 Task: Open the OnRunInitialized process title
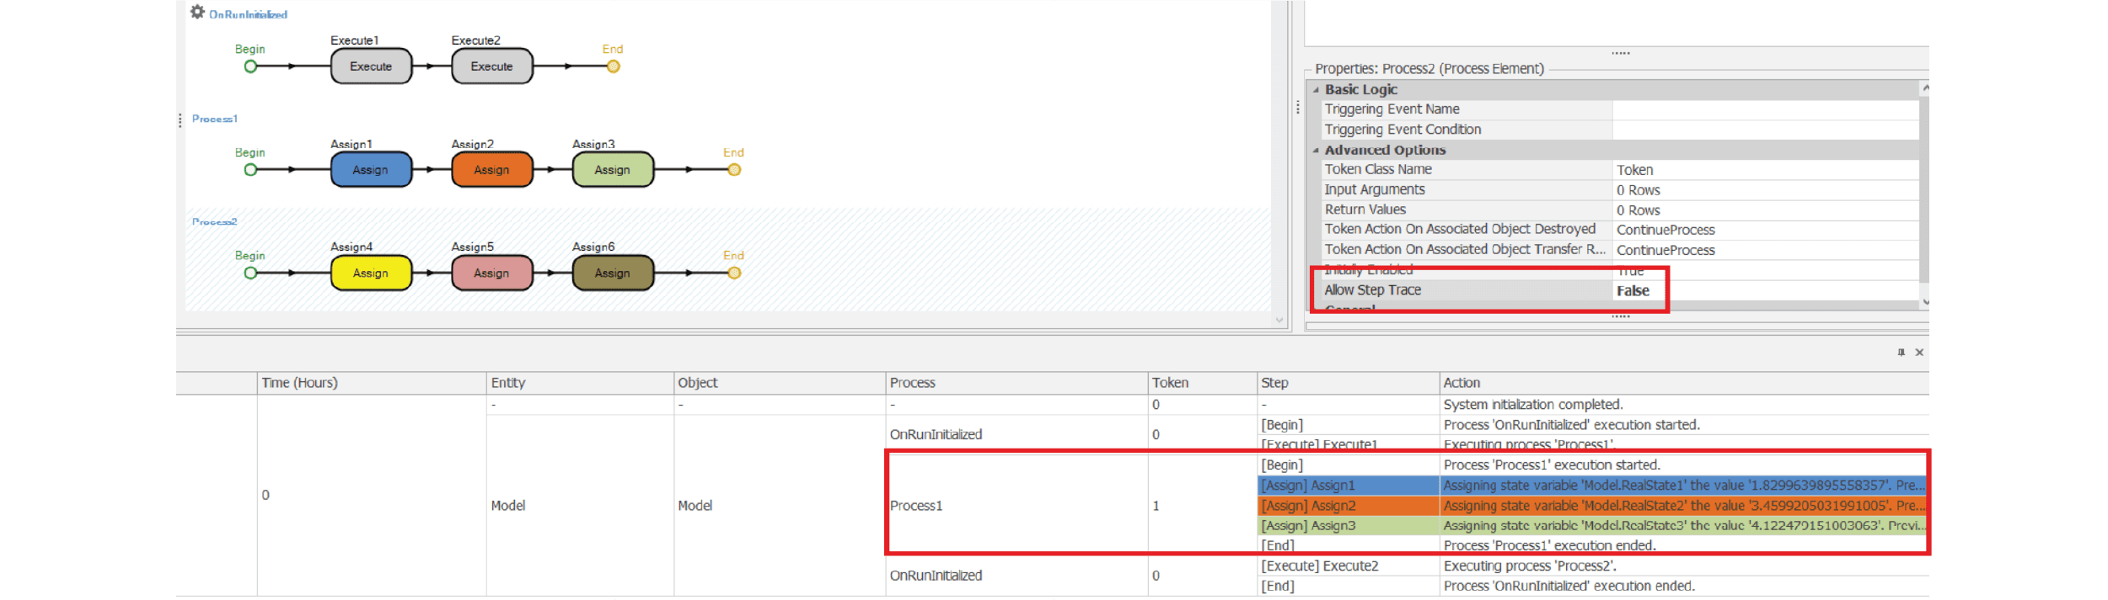tap(248, 14)
